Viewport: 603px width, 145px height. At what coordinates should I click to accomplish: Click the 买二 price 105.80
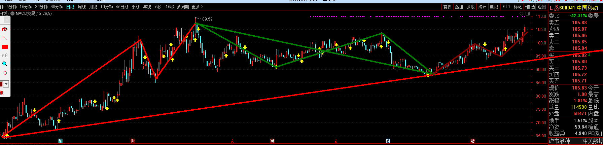coord(579,62)
